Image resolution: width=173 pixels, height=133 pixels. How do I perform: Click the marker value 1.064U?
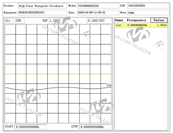[159, 25]
